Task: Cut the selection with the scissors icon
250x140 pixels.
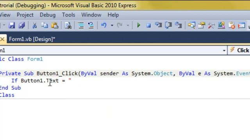Action: [34, 25]
